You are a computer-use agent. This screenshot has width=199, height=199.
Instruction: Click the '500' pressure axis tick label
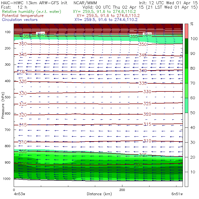pyautogui.click(x=8, y=97)
